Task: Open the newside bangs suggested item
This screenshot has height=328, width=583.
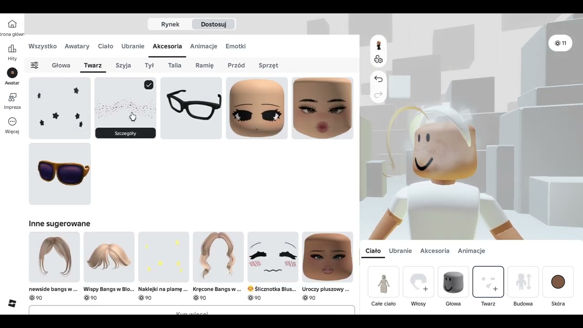Action: (x=54, y=257)
